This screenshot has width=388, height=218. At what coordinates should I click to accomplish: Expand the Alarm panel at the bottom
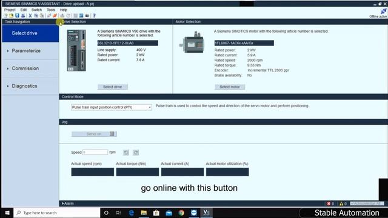(x=68, y=203)
